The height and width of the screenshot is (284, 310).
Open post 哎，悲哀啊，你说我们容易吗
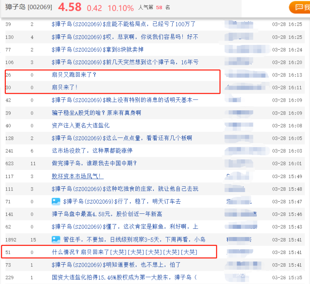[125, 37]
